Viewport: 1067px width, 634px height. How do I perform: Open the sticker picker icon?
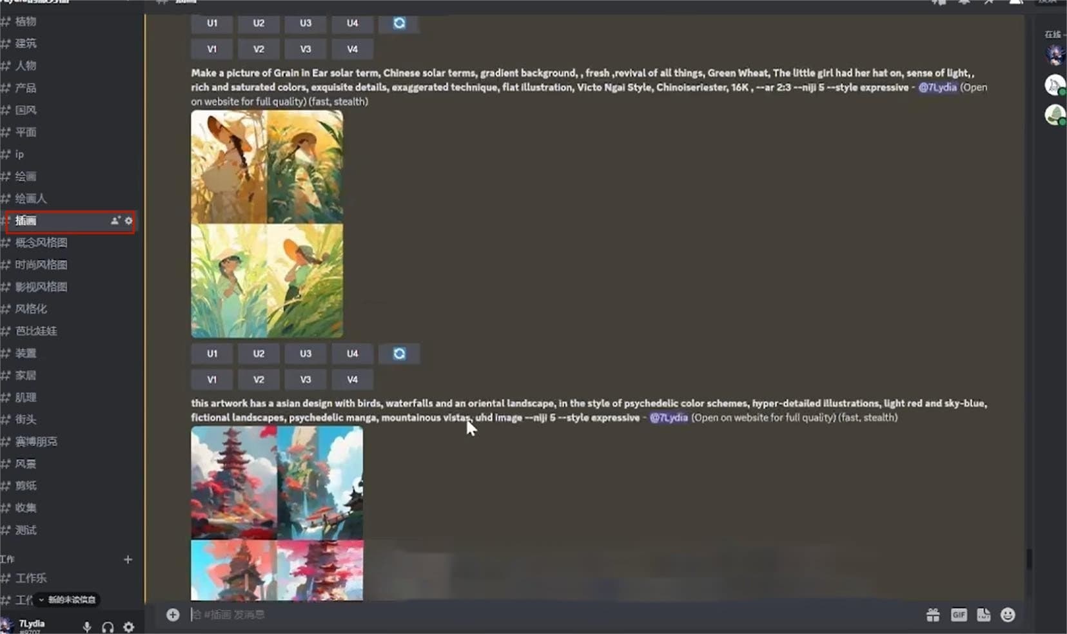pos(983,615)
